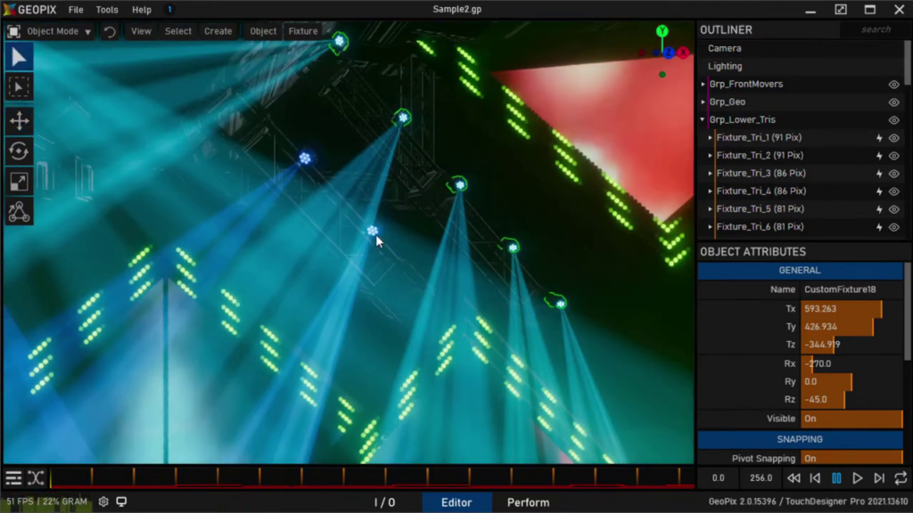Viewport: 913px width, 513px height.
Task: Click the Create button in the viewport toolbar
Action: click(218, 31)
